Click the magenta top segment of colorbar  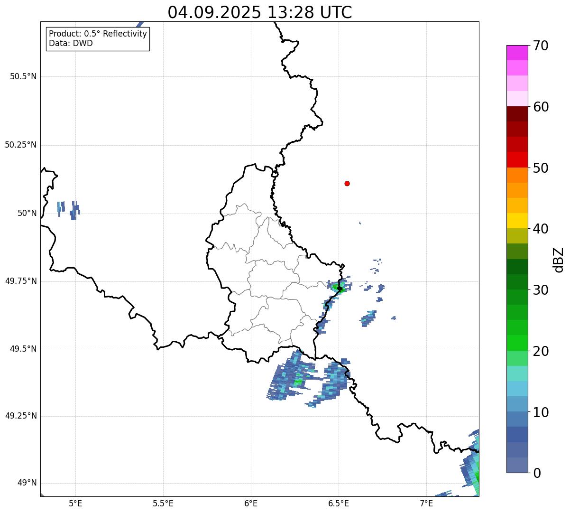517,53
